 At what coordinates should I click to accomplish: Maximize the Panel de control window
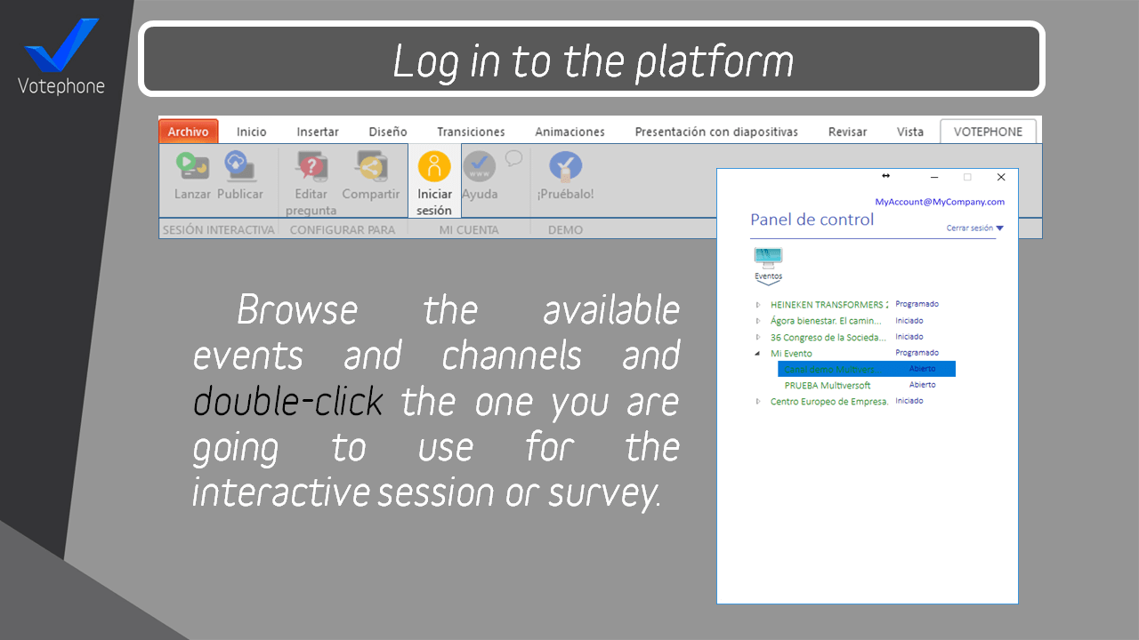(x=967, y=177)
